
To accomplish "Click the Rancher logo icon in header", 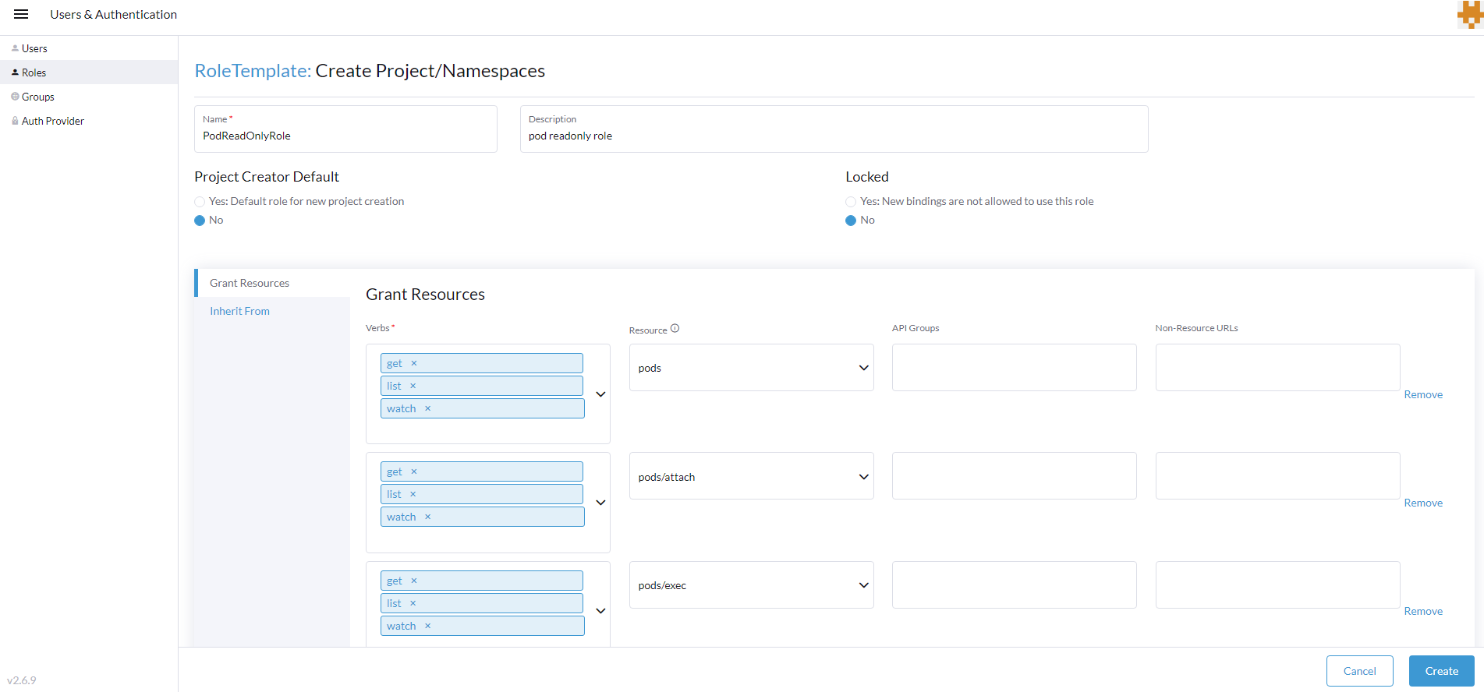I will [x=1469, y=15].
